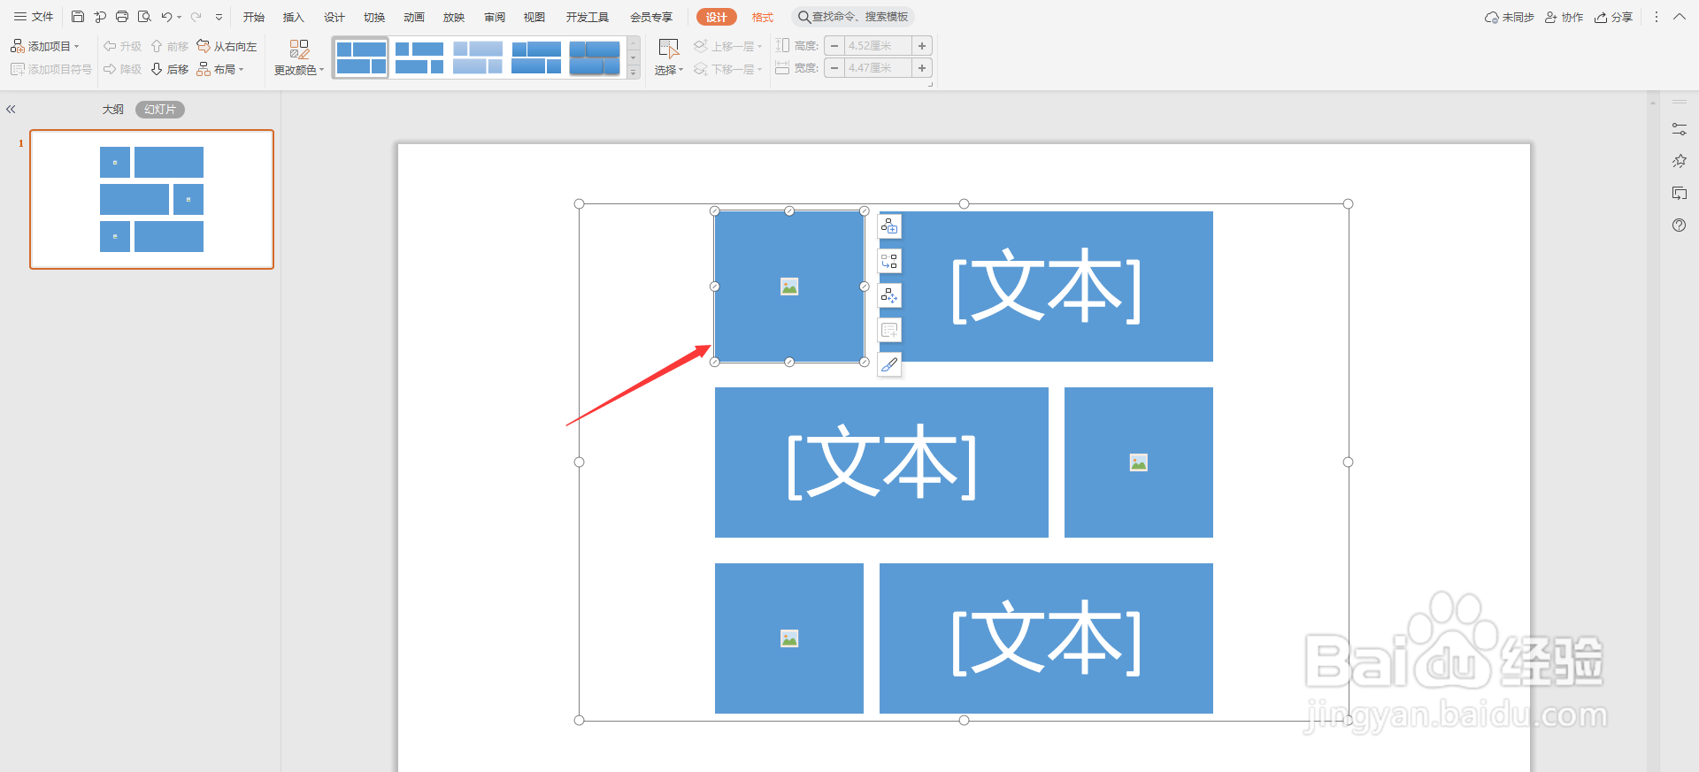
Task: Open Print Preview icon
Action: pos(144,17)
